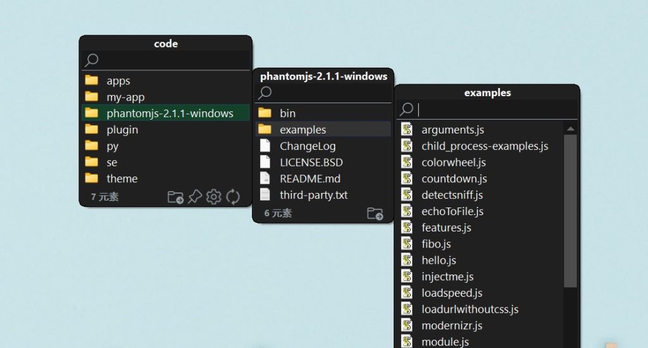Select child_process-examples.js file name
The height and width of the screenshot is (348, 648).
(485, 146)
